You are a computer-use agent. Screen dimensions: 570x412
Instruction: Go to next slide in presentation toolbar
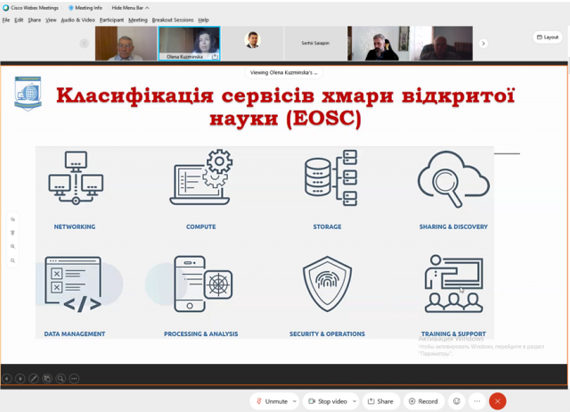tap(20, 378)
